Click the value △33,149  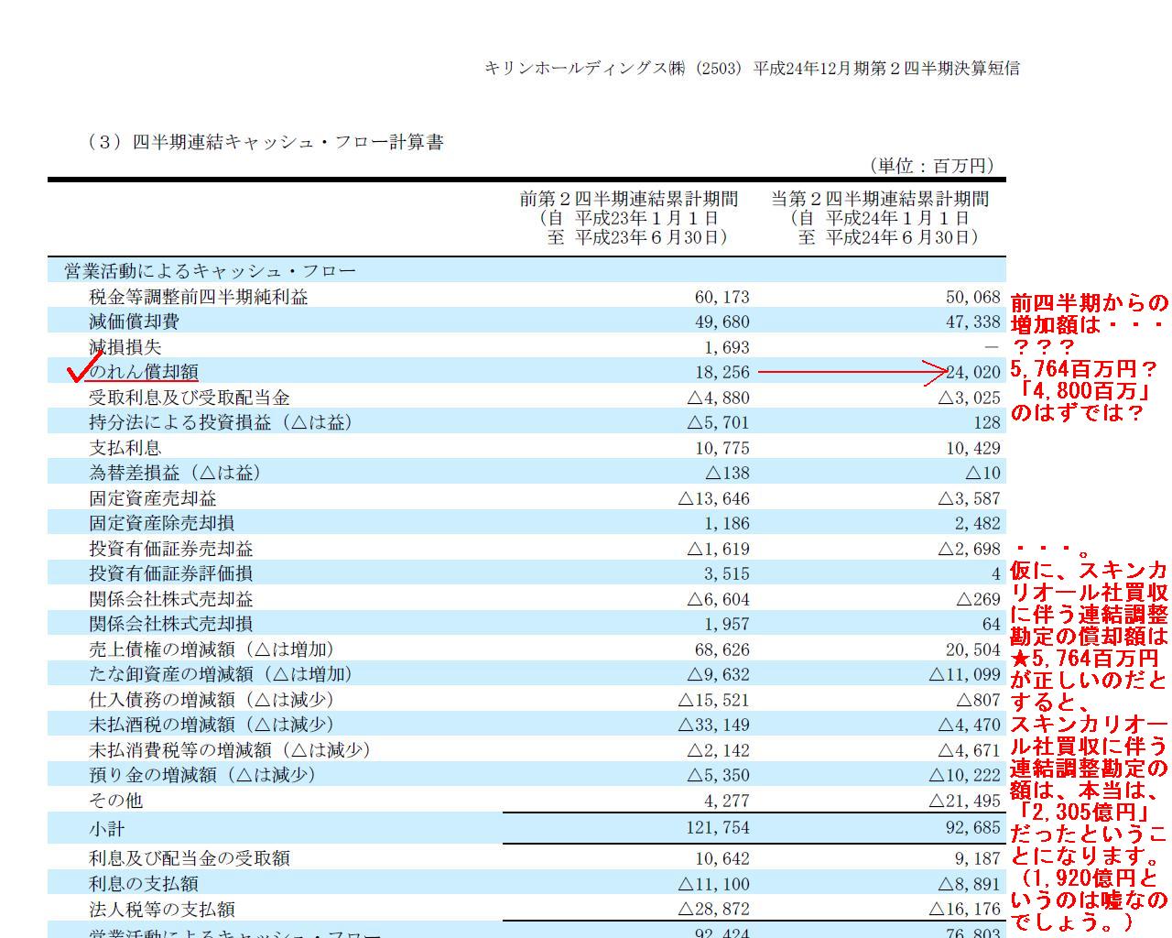click(x=713, y=725)
